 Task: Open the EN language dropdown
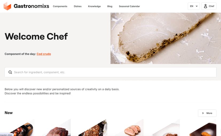(194, 6)
